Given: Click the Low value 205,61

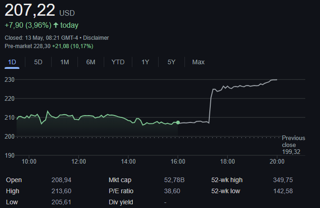Looking at the screenshot, I should pyautogui.click(x=61, y=202).
